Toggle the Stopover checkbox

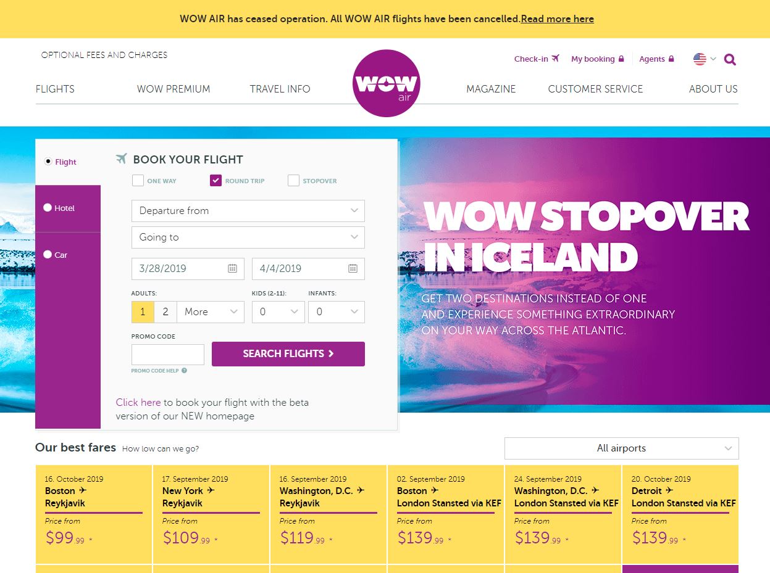click(293, 181)
